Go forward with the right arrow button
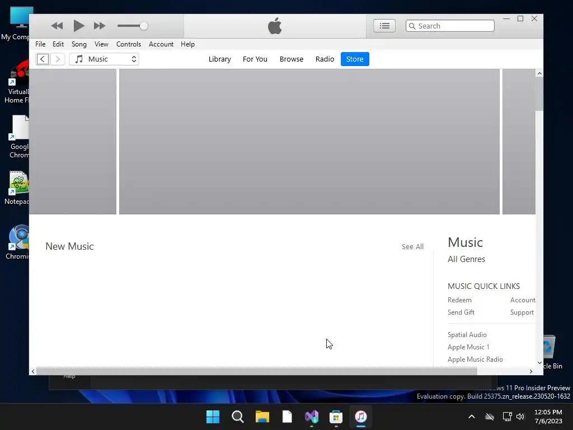The height and width of the screenshot is (430, 573). click(x=58, y=59)
